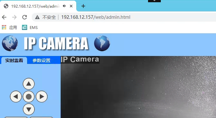Click the live camera video feed

coord(138,87)
